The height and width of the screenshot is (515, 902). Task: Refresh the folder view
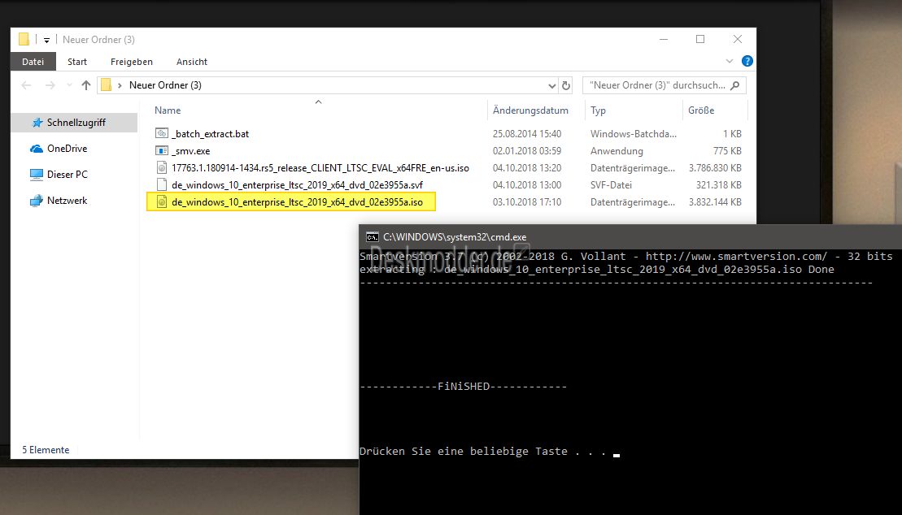[x=566, y=85]
